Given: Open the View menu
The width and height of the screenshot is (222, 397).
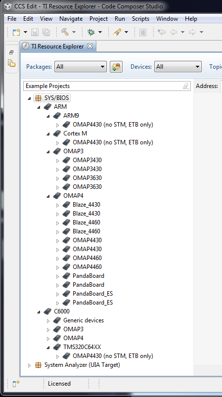Looking at the screenshot, I should pyautogui.click(x=46, y=19).
